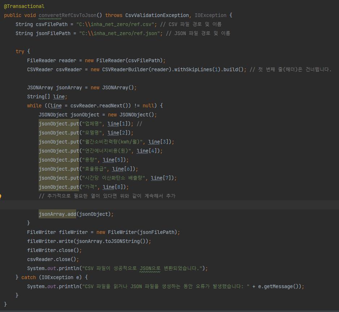The image size is (339, 312).
Task: Click CsvValidationException in the throws clause
Action: pyautogui.click(x=157, y=16)
